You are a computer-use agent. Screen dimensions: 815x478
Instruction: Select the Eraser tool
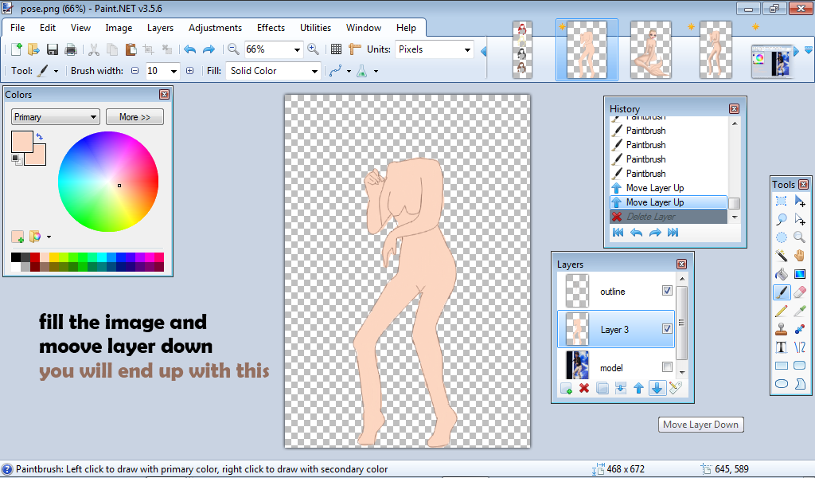800,292
